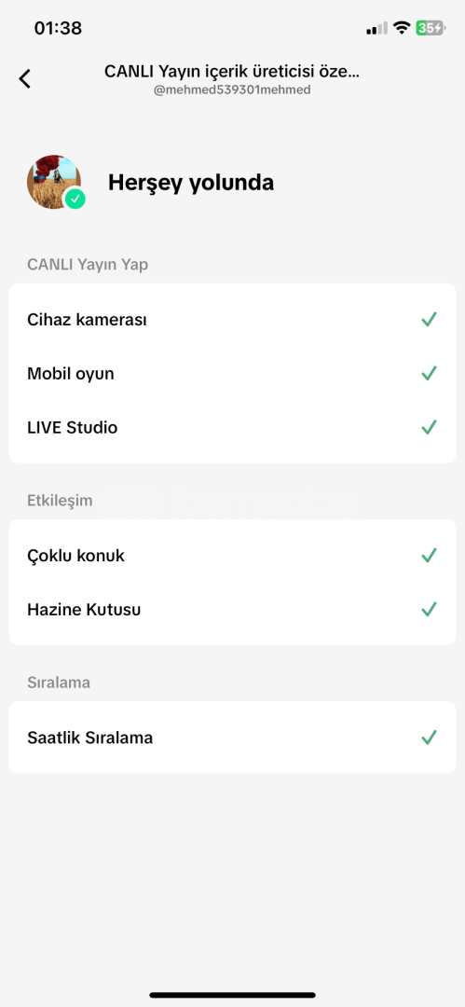Tap the CANLI Yayın içerik üreticisi title
Screen dimensions: 465x1007
point(232,71)
